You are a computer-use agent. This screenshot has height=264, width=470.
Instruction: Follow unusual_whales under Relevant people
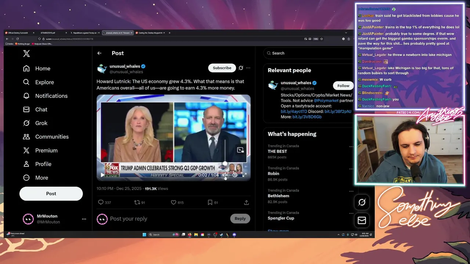coord(343,86)
